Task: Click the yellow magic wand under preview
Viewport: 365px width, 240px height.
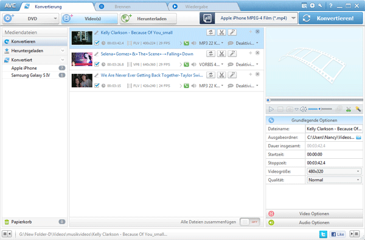Action: (x=358, y=109)
